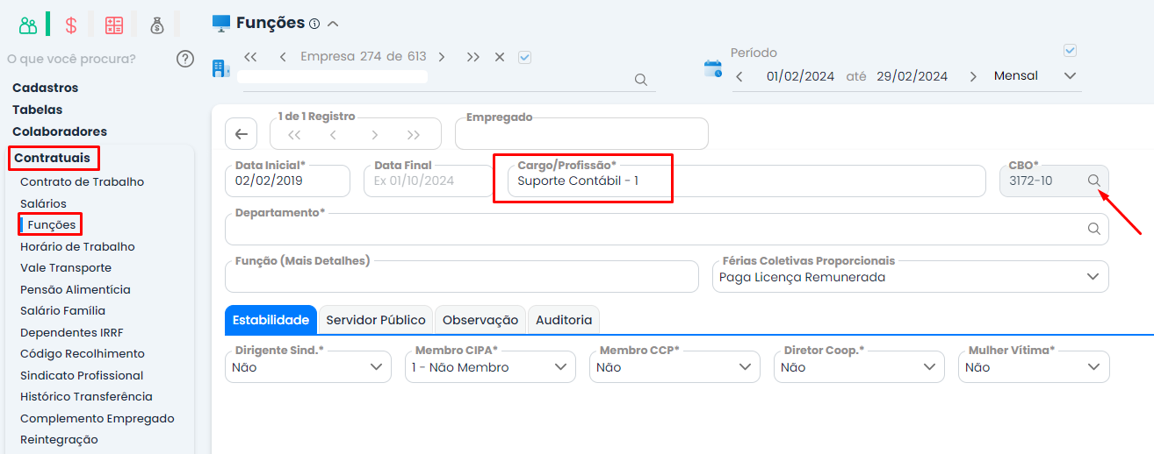The width and height of the screenshot is (1154, 454).
Task: Click the company search magnifier
Action: point(641,80)
